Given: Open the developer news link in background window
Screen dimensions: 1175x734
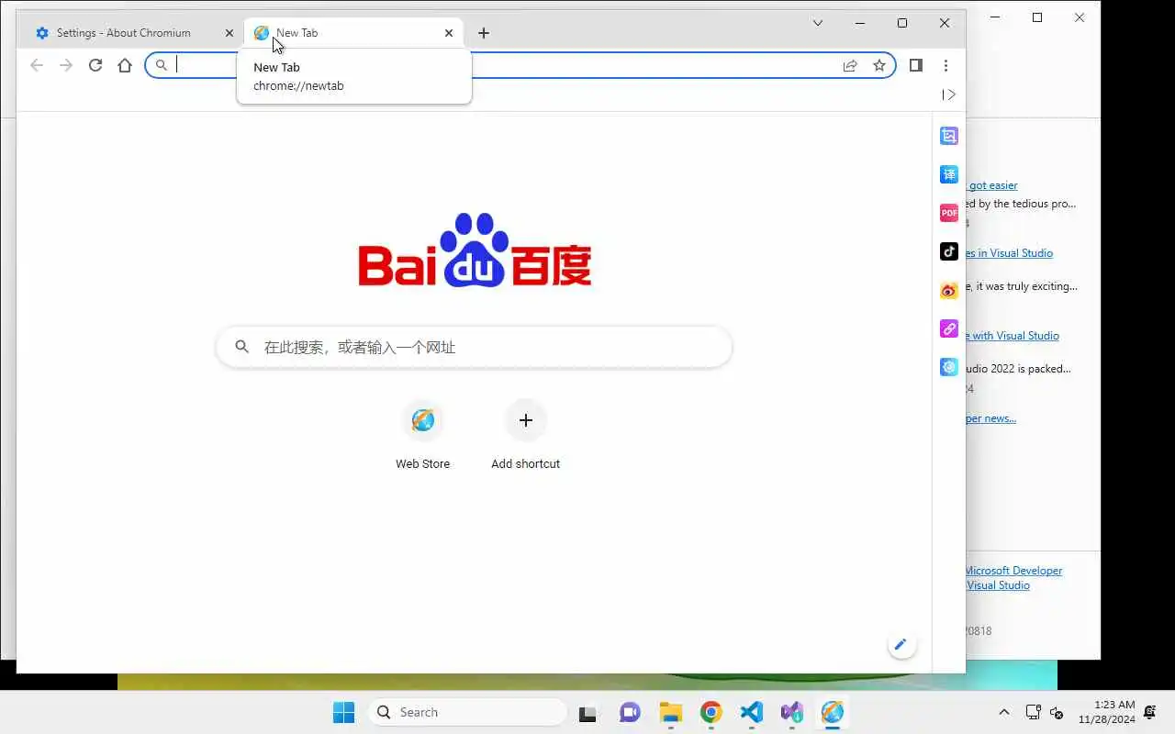Looking at the screenshot, I should coord(991,418).
